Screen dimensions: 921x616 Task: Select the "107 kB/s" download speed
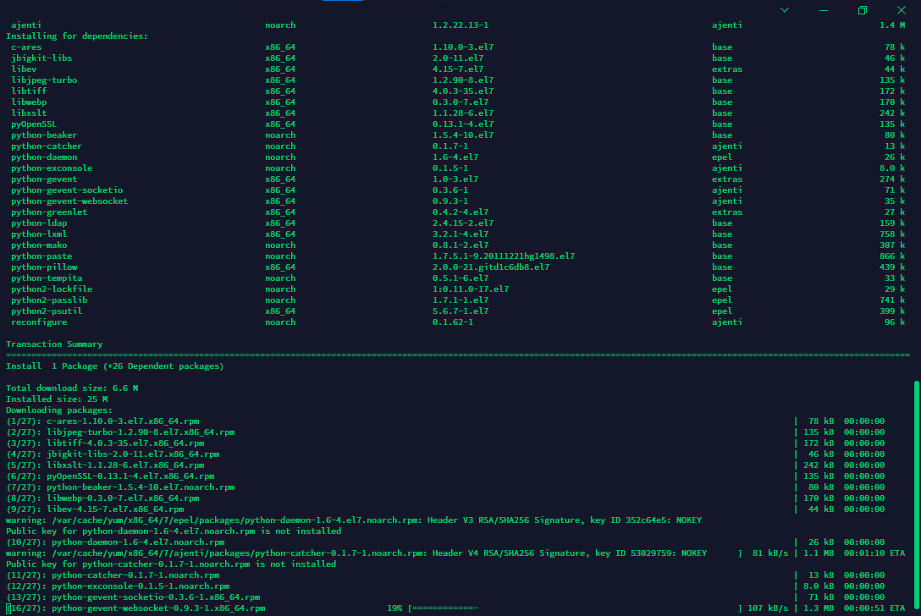pos(768,608)
